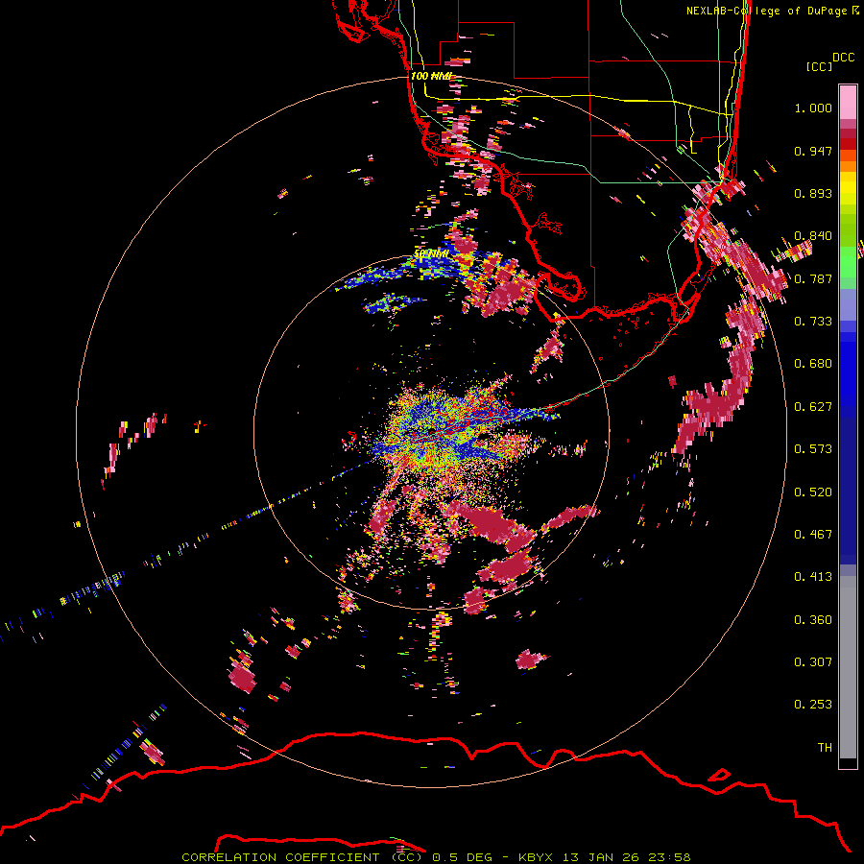The width and height of the screenshot is (864, 864).
Task: Click the 0.5 DEG elevation text
Action: tap(462, 857)
